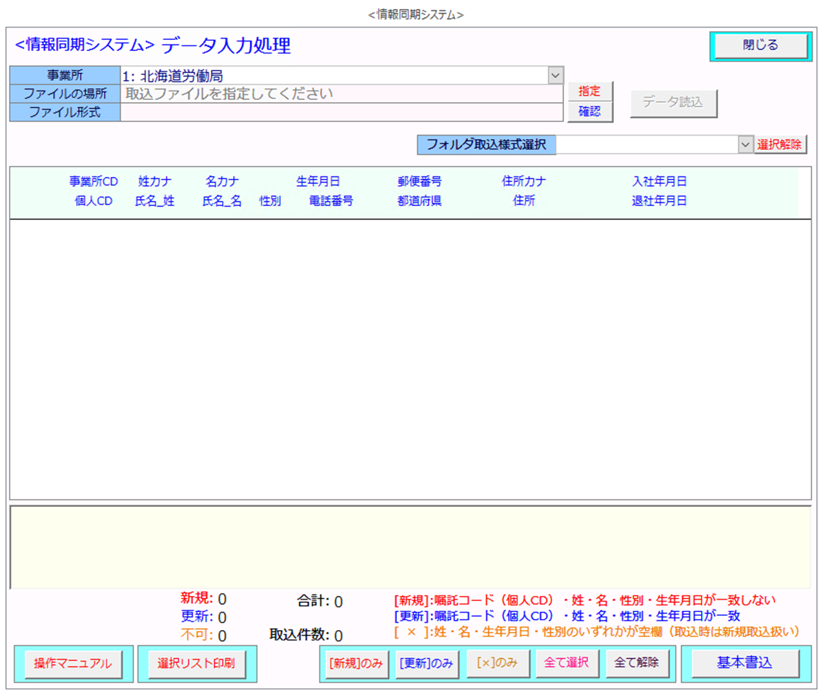This screenshot has width=823, height=694.
Task: Click the 選択解除 button
Action: click(x=780, y=145)
